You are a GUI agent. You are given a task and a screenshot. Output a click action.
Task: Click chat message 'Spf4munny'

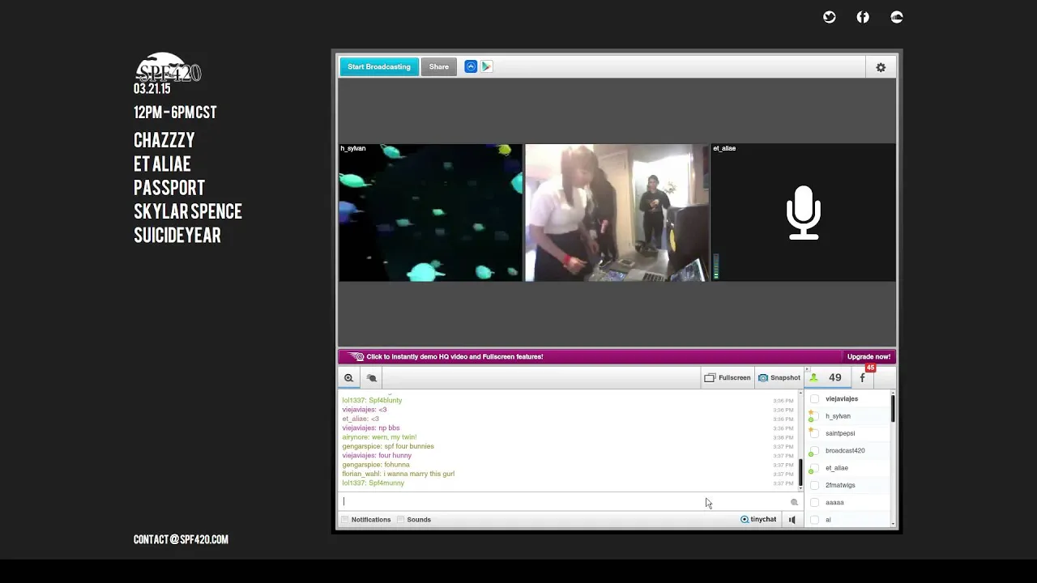point(386,483)
